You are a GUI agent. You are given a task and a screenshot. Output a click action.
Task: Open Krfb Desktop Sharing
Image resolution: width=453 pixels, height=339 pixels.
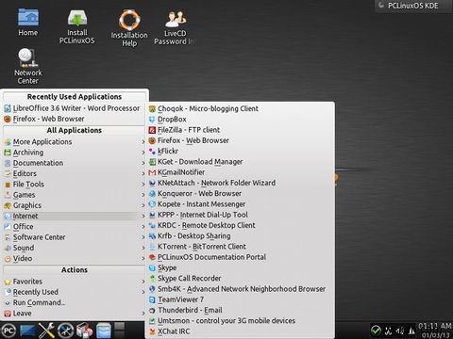[x=241, y=235]
